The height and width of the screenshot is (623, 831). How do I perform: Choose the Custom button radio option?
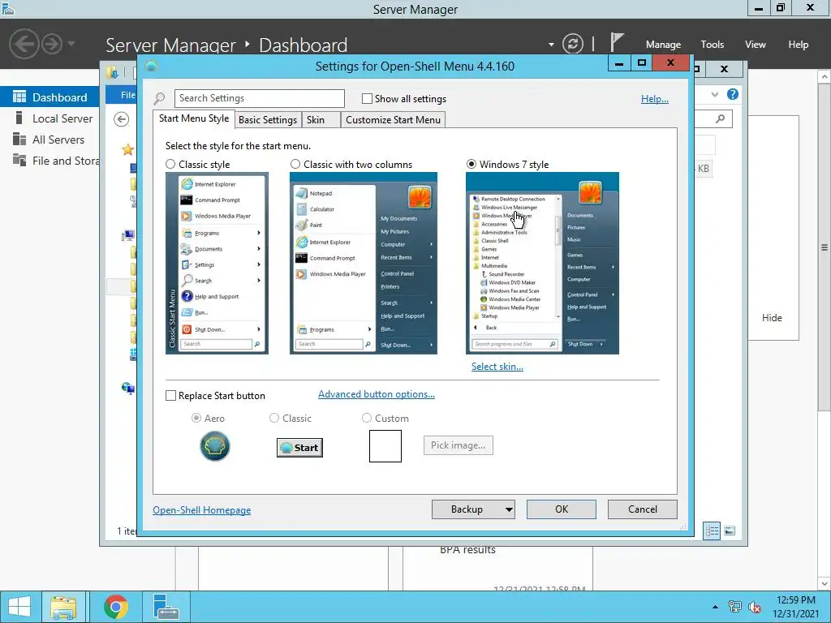pos(367,418)
